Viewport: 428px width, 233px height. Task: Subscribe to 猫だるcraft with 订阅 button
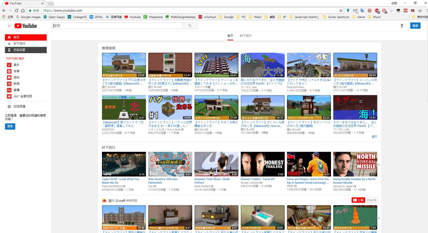(358, 200)
